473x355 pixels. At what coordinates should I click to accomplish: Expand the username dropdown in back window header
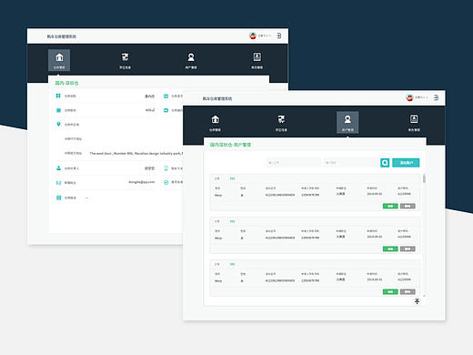(265, 35)
